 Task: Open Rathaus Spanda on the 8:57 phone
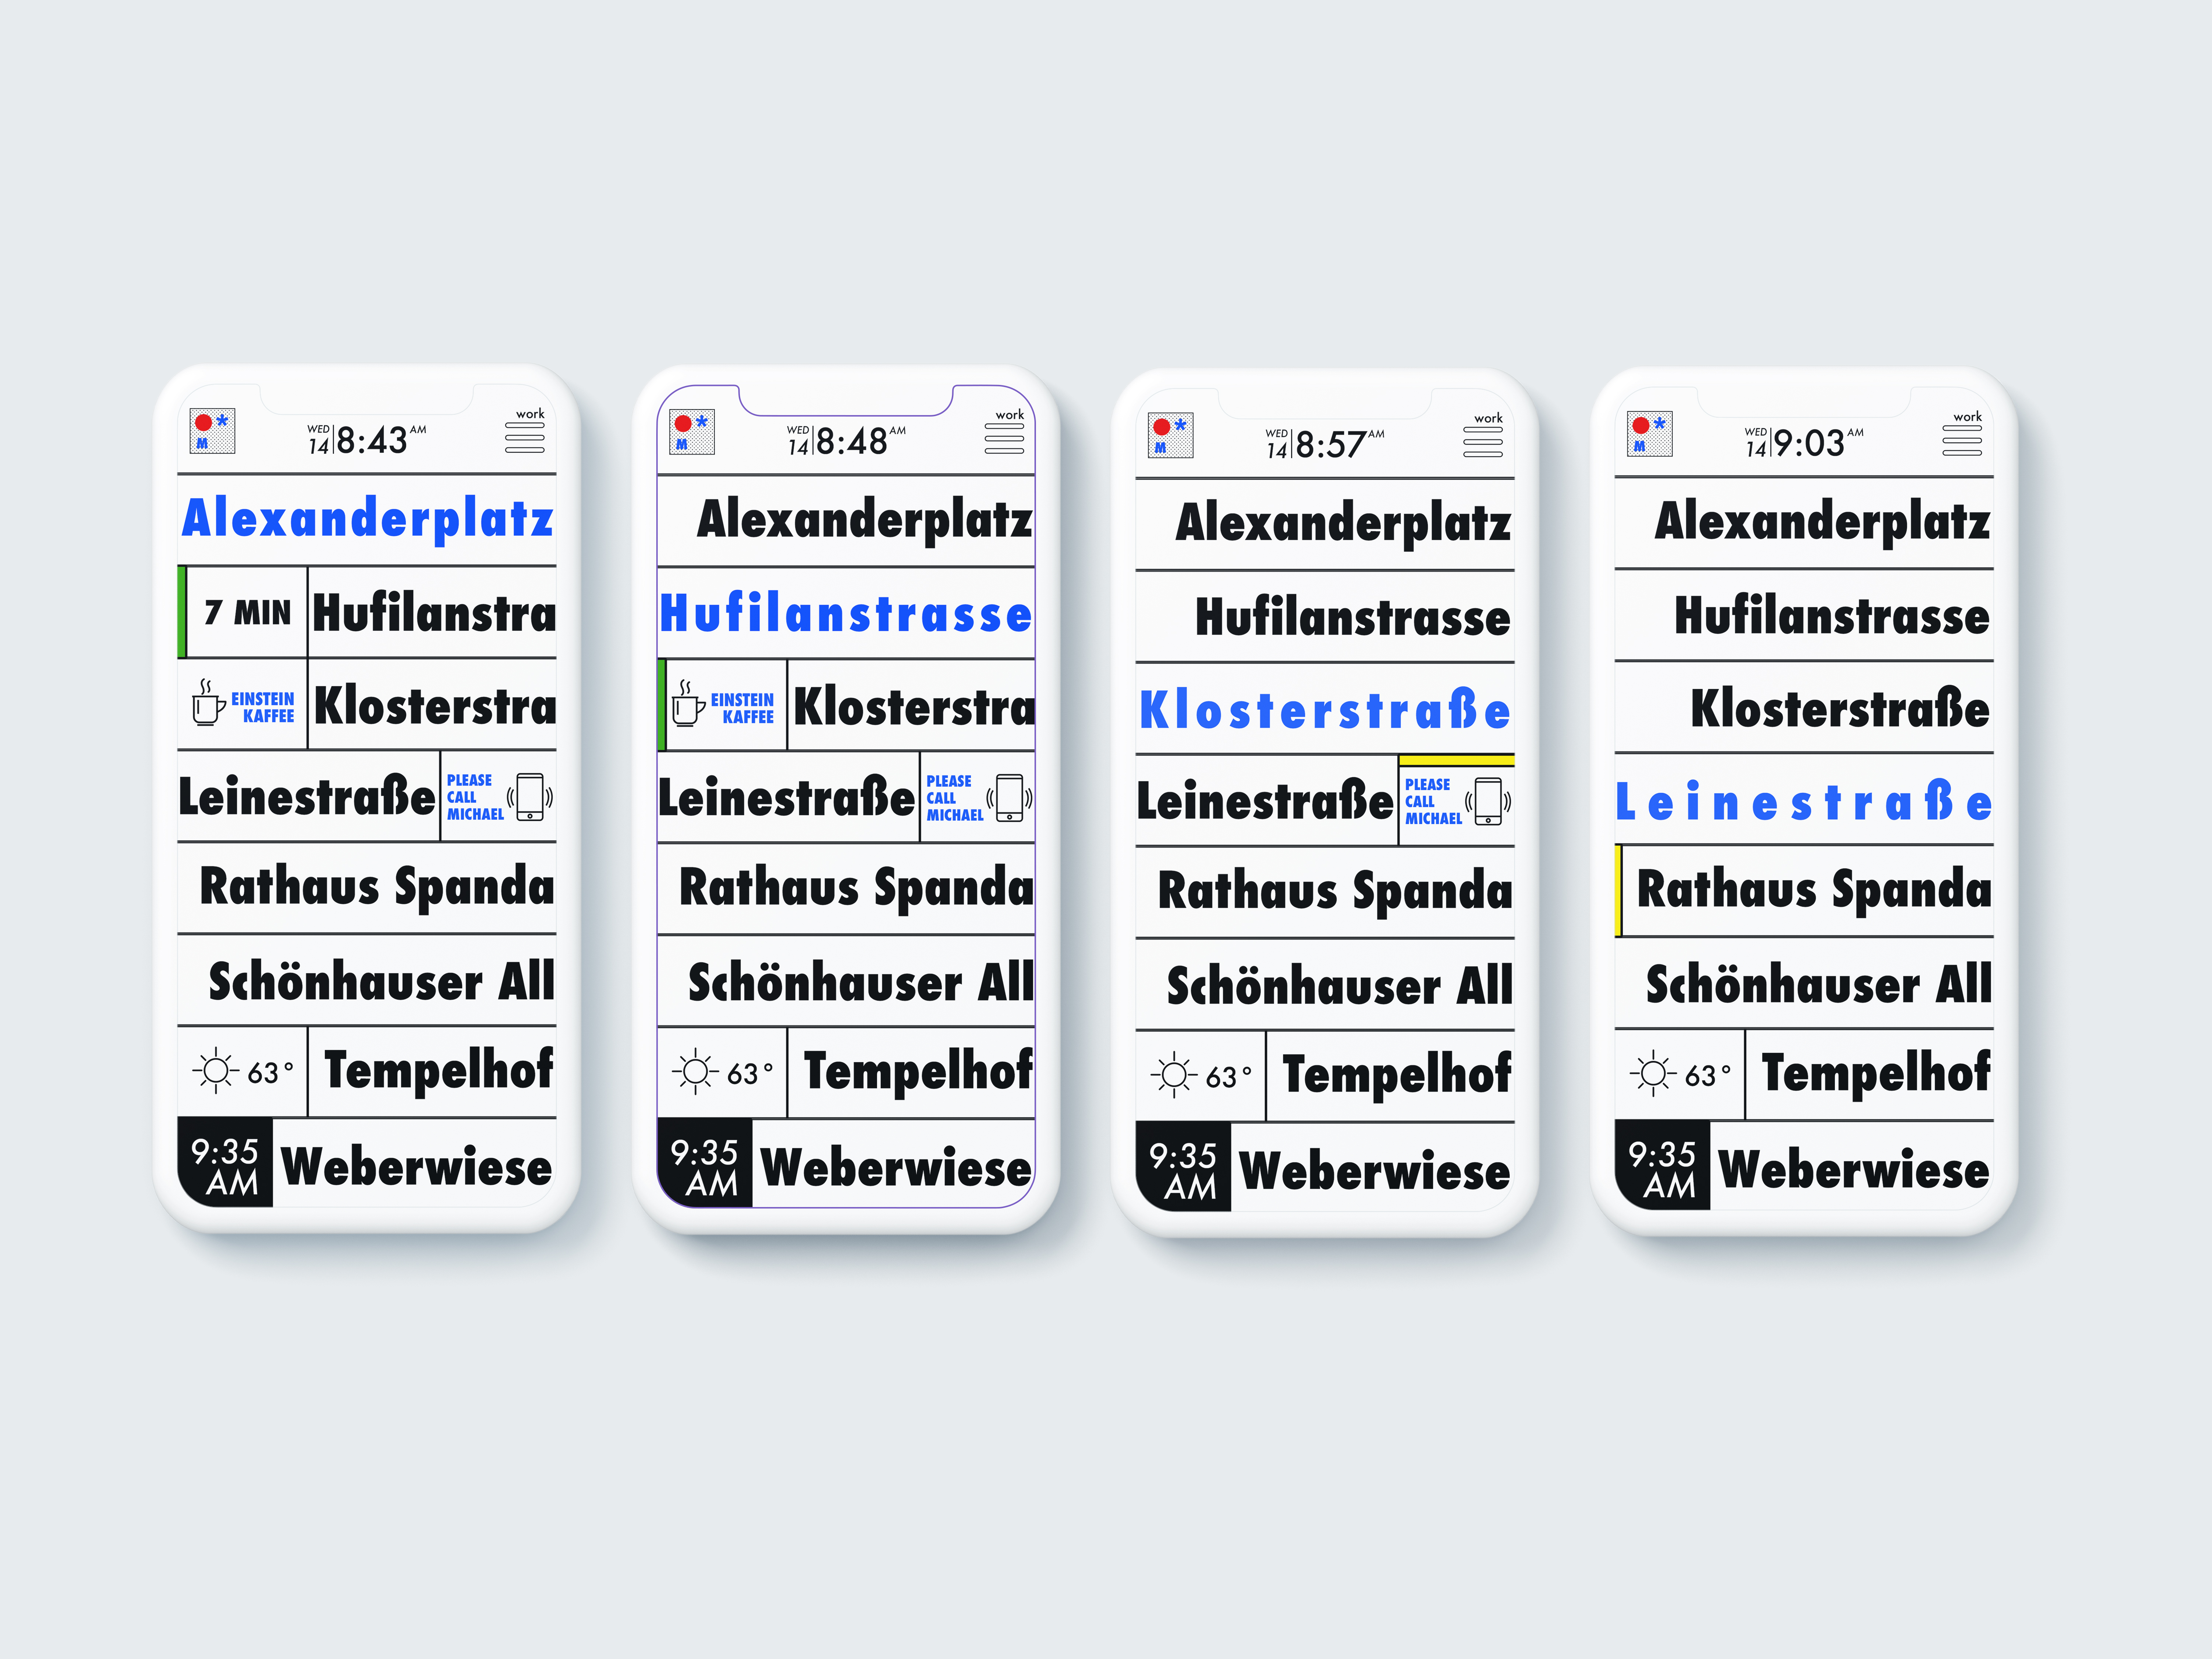tap(1325, 892)
